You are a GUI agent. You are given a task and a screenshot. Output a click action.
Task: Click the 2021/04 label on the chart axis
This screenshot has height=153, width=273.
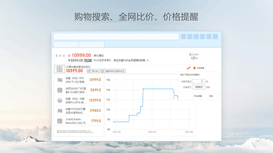point(152,132)
